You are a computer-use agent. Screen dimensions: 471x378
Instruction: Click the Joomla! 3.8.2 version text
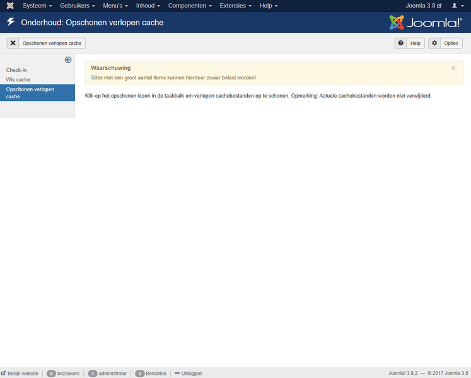[403, 373]
